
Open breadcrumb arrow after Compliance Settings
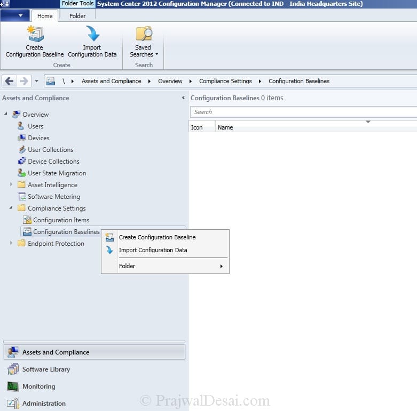pos(260,81)
